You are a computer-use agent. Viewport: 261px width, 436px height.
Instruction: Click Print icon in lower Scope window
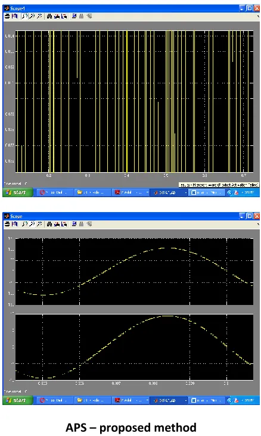(x=7, y=224)
